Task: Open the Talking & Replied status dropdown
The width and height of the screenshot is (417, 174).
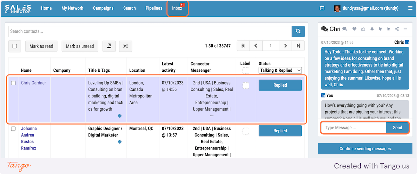Action: point(280,70)
